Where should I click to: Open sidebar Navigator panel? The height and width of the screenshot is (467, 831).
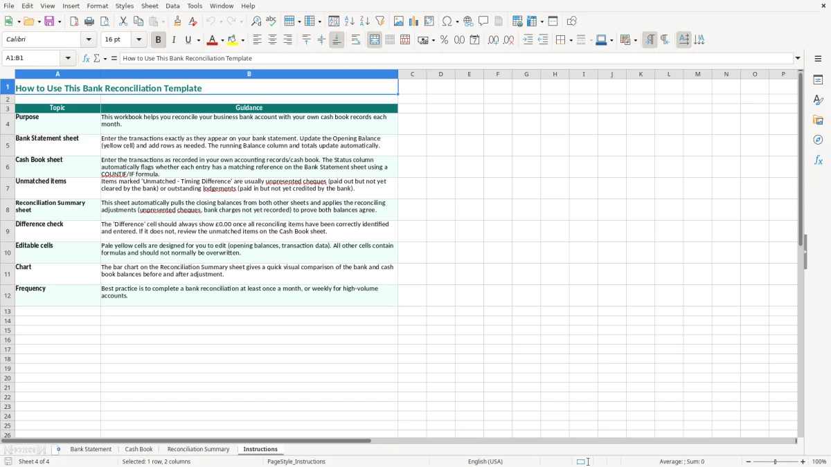818,140
